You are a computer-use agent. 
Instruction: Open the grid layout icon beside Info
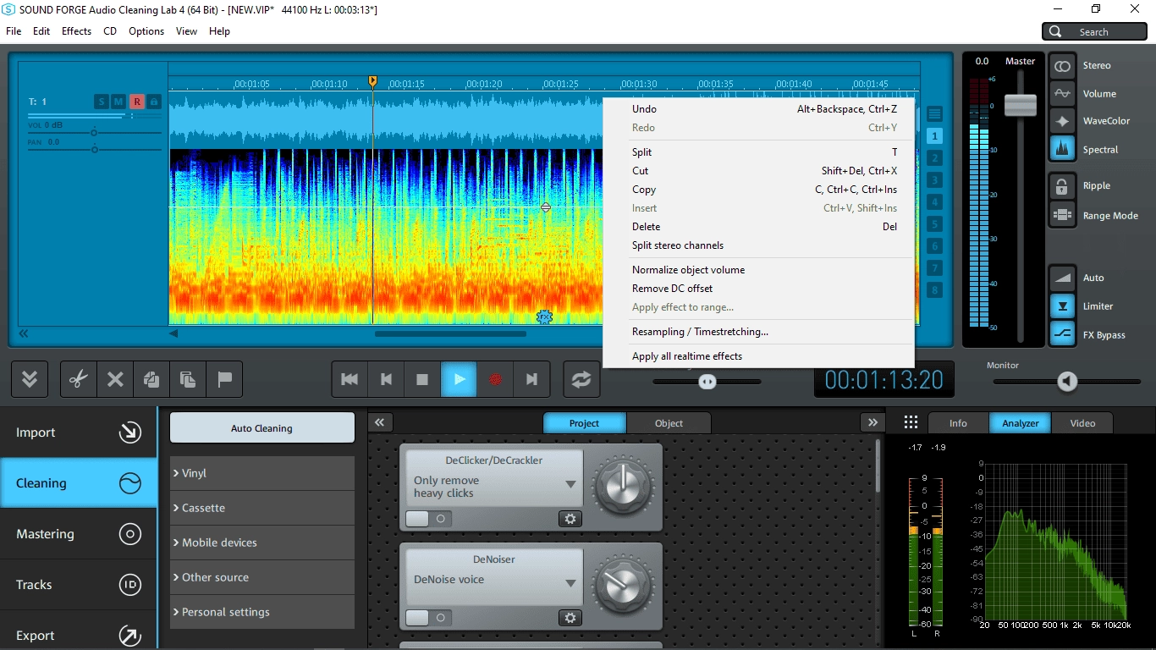click(x=911, y=422)
